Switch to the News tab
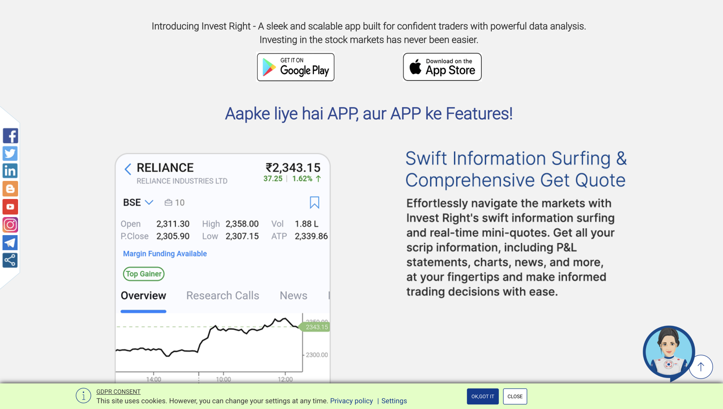This screenshot has width=723, height=409. point(293,296)
